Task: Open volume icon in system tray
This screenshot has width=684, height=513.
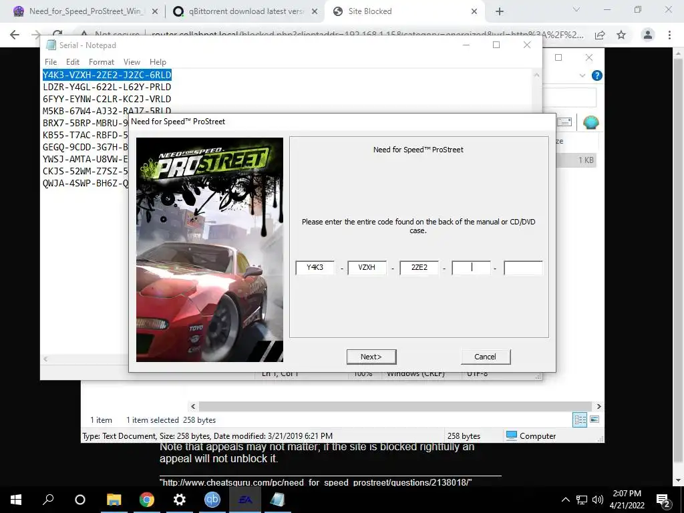Action: click(x=598, y=500)
